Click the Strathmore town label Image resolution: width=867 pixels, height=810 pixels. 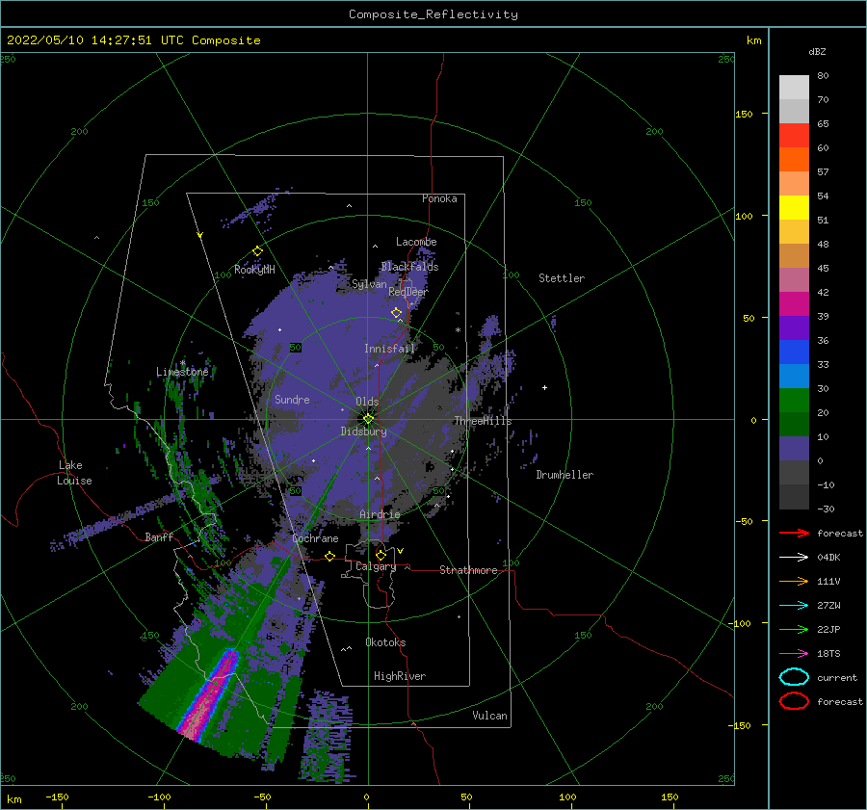(468, 570)
